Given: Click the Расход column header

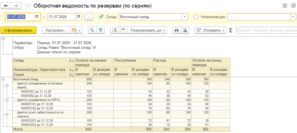Looking at the screenshot, I should (172, 62).
